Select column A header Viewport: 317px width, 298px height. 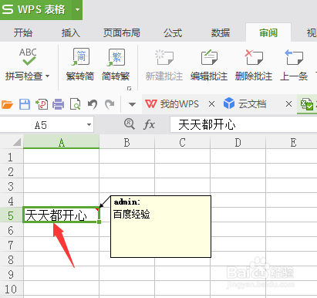coord(61,142)
